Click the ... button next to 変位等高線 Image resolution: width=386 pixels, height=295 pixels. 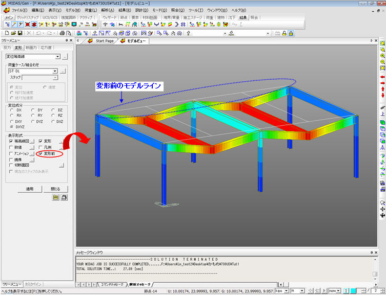(x=65, y=57)
